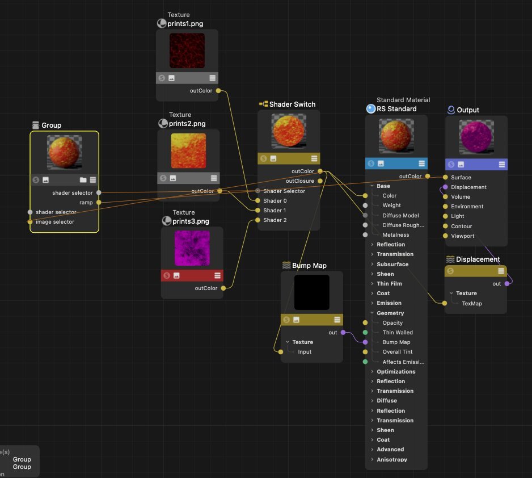Image resolution: width=532 pixels, height=478 pixels.
Task: Collapse the Texture section in Displacement node
Action: point(451,293)
